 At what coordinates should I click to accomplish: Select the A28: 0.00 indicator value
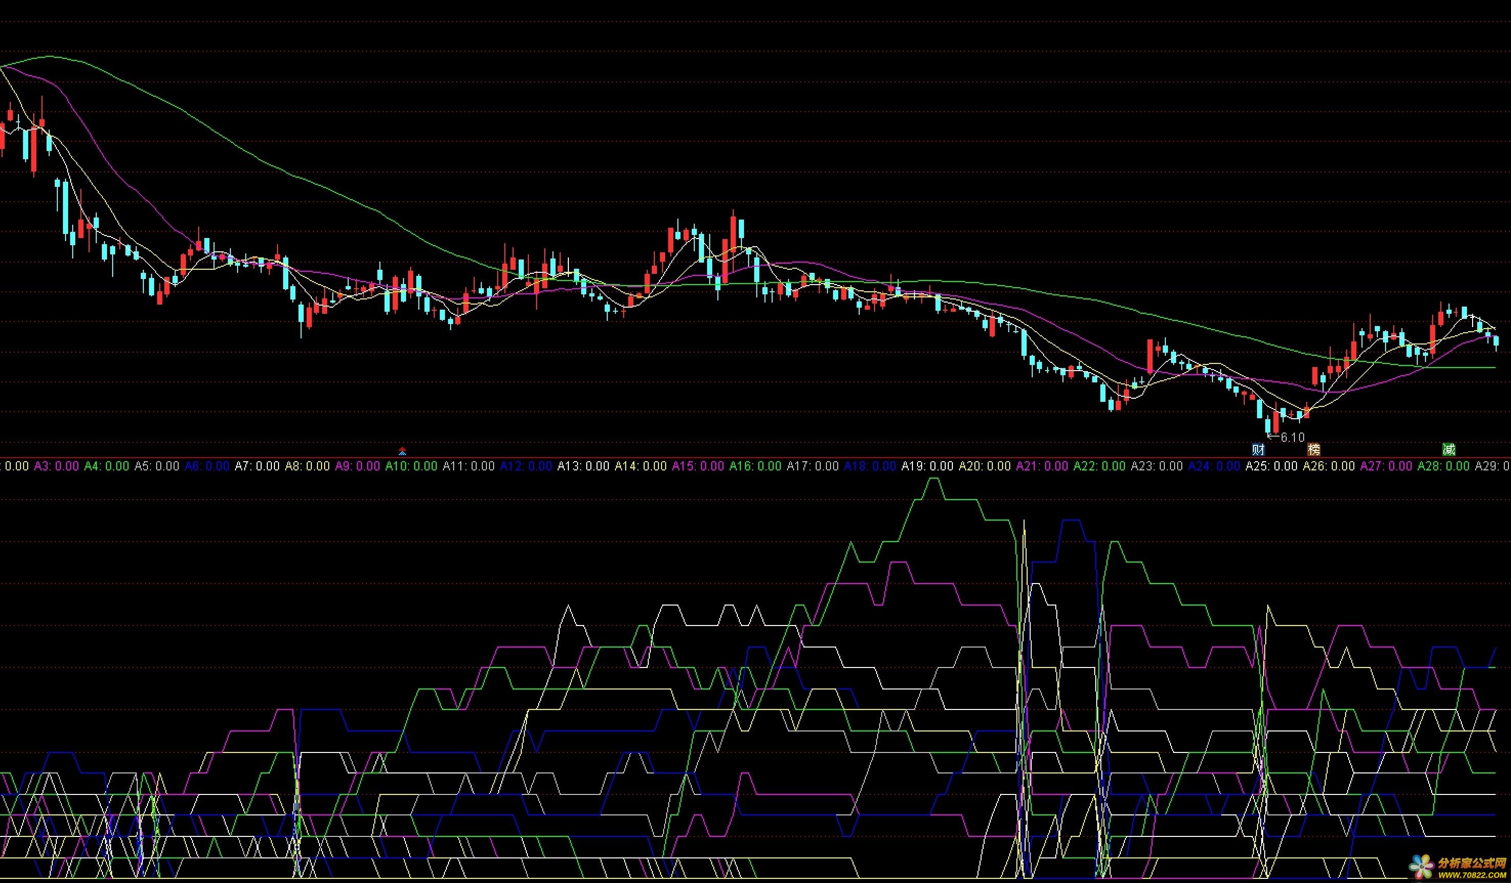[1444, 466]
